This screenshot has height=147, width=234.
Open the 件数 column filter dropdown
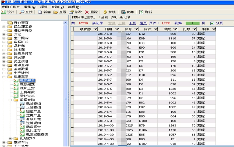(x=175, y=29)
